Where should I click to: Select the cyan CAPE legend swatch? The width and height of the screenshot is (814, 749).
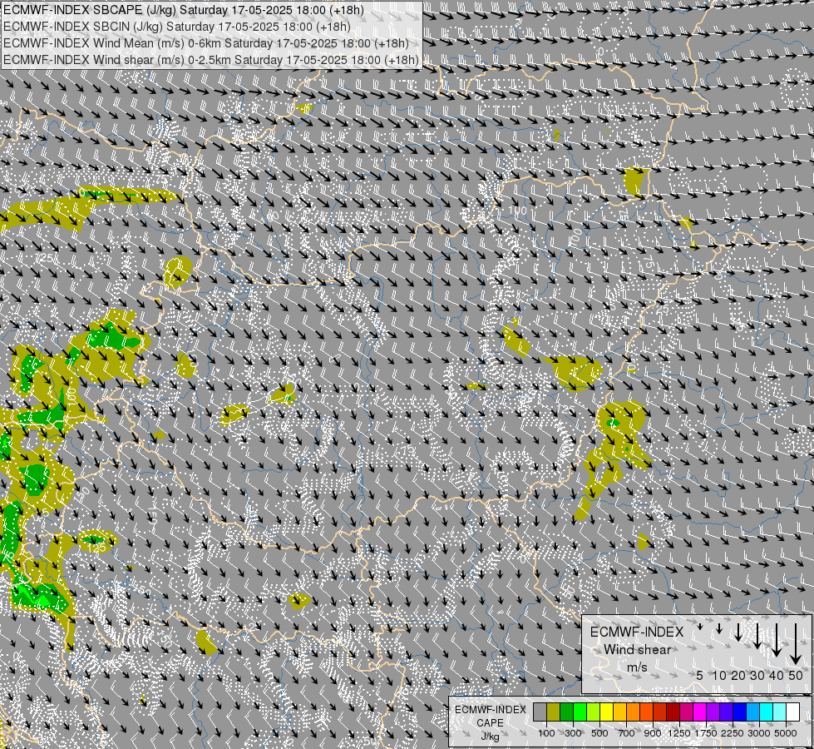click(x=767, y=712)
